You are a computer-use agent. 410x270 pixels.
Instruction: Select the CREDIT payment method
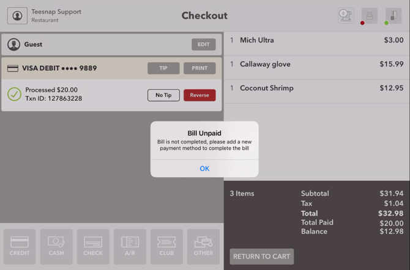coord(20,247)
